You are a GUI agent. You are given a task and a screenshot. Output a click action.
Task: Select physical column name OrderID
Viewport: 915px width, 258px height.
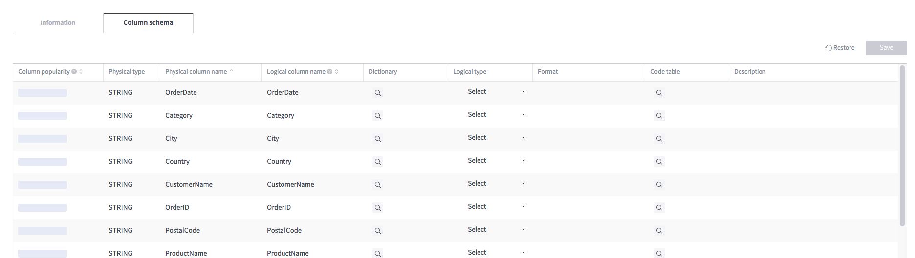pyautogui.click(x=177, y=208)
